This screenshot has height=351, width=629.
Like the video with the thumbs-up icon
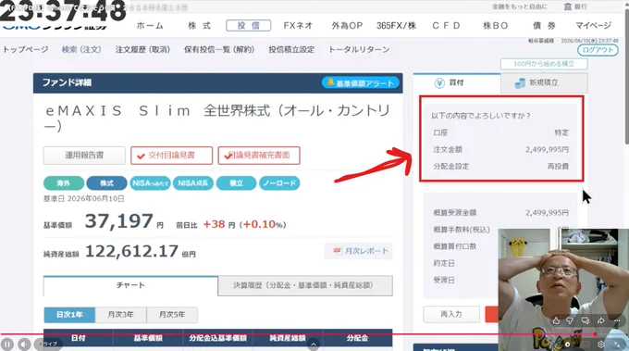tap(556, 320)
